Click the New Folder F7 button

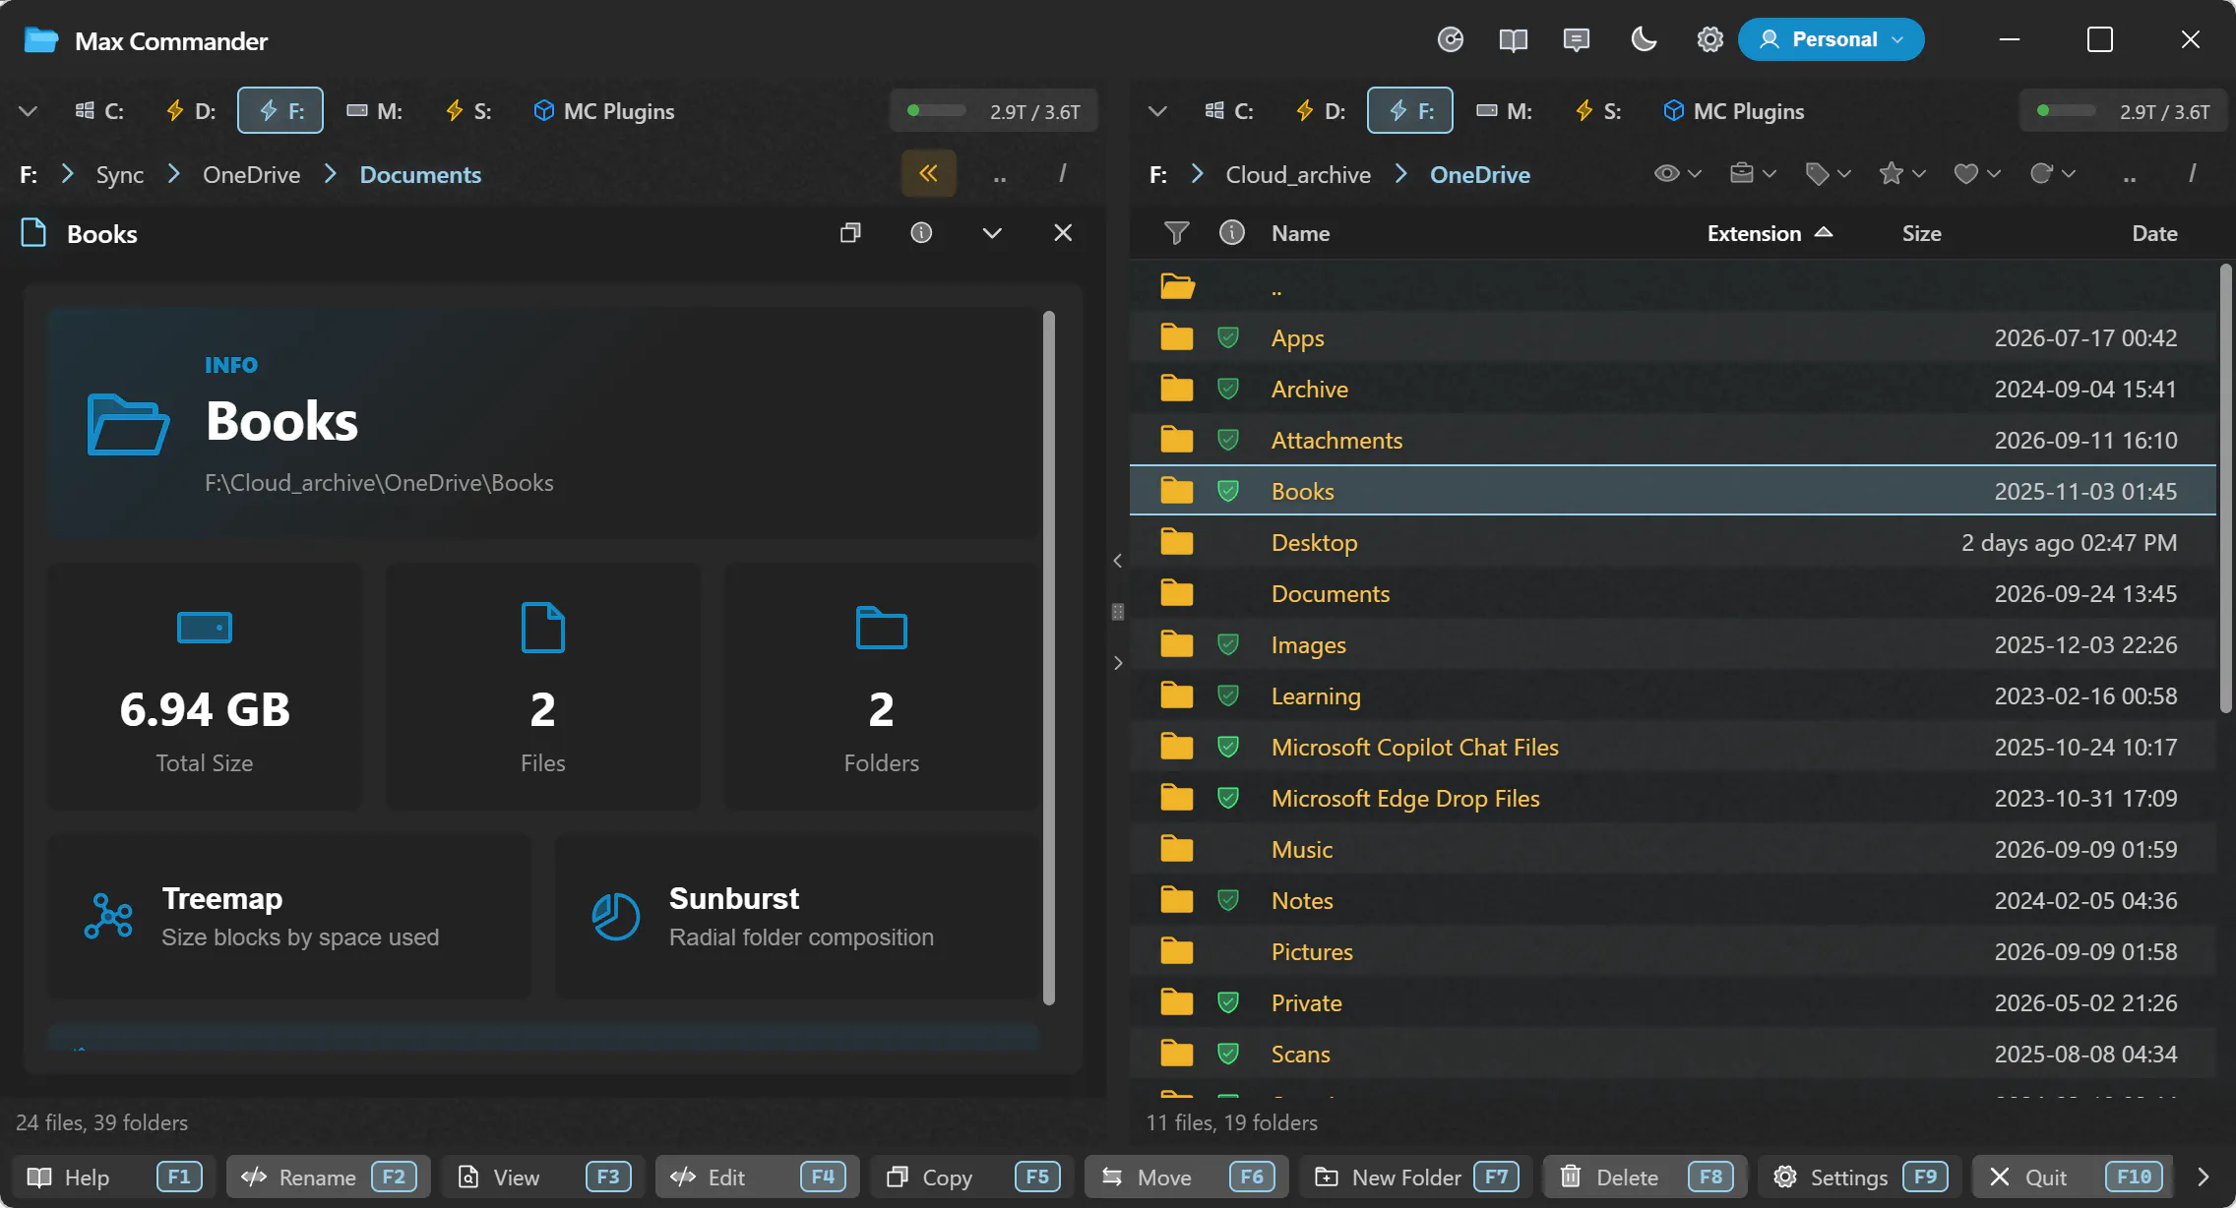click(1416, 1177)
